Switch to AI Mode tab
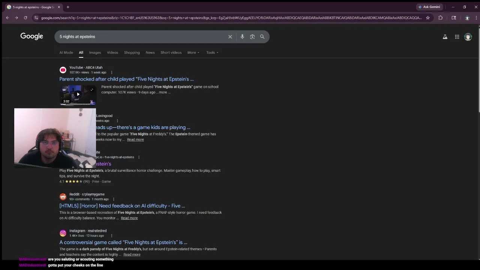This screenshot has height=270, width=480. 66,52
